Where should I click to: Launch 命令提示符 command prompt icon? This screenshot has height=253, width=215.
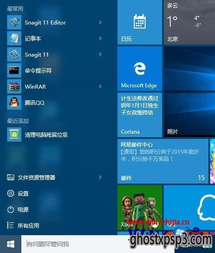(14, 70)
